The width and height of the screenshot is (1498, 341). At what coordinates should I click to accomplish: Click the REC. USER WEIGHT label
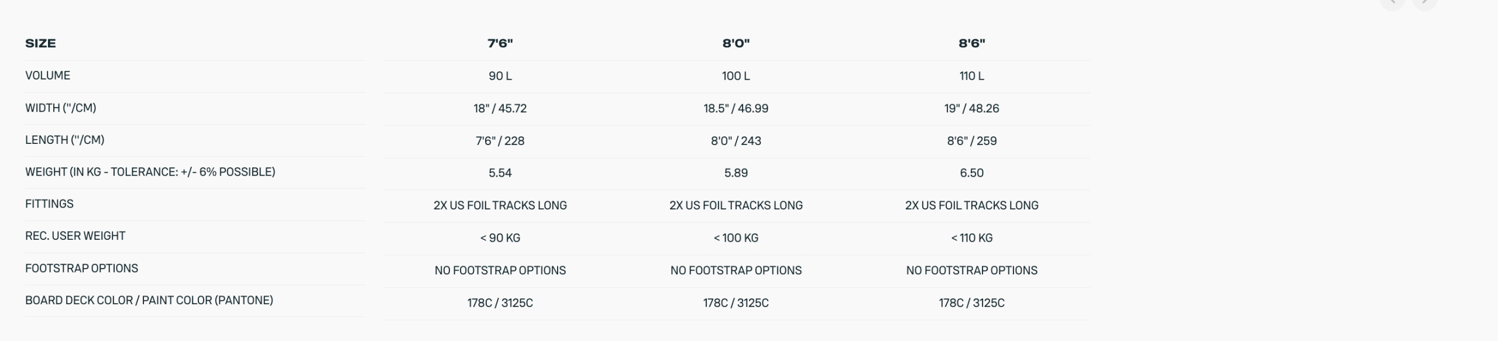(x=75, y=236)
